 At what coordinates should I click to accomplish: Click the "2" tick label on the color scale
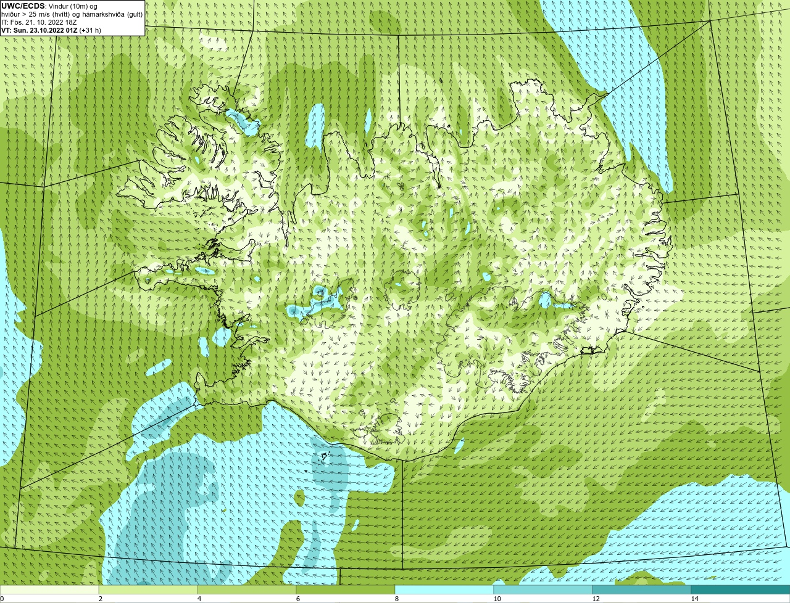(100, 599)
